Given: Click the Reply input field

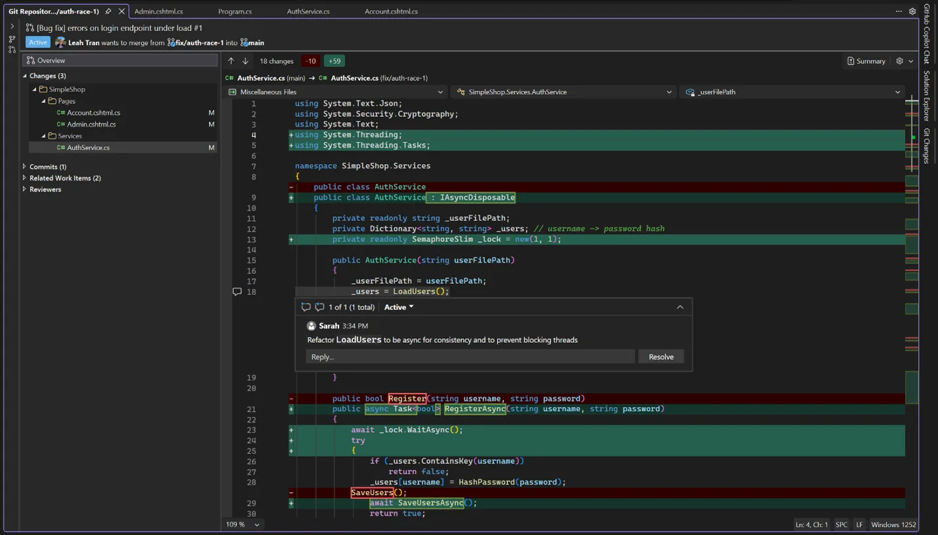Looking at the screenshot, I should tap(470, 357).
